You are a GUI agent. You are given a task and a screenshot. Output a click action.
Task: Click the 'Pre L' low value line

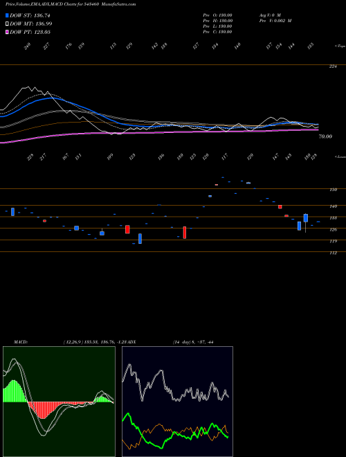pos(217,26)
